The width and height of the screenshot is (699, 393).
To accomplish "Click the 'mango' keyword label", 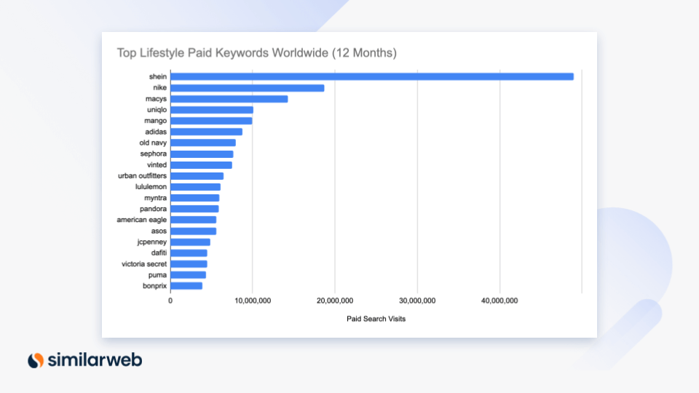I will pos(156,121).
